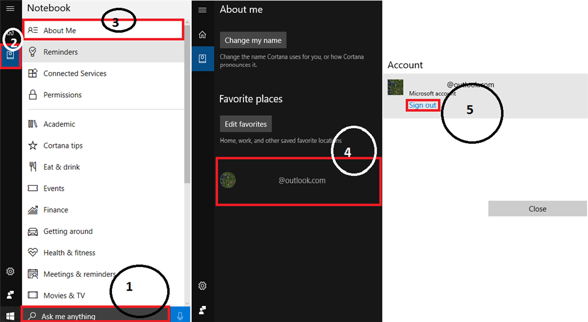Open Permissions entry
The height and width of the screenshot is (322, 588).
tap(103, 95)
